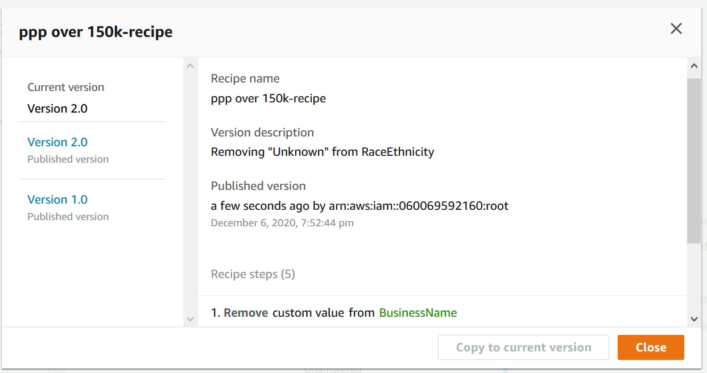Click the recipe name value in details
The image size is (707, 373).
(x=268, y=98)
